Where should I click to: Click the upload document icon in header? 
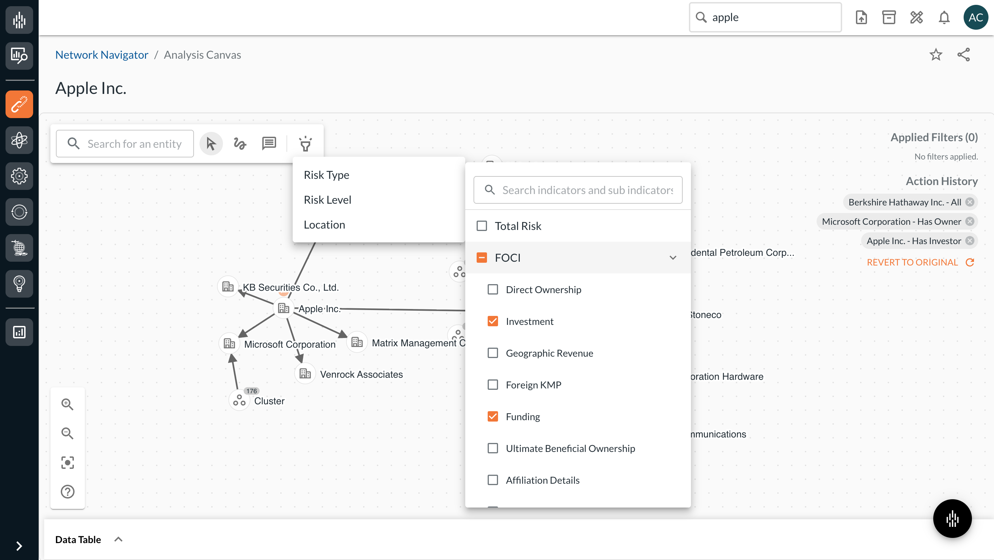click(x=861, y=17)
